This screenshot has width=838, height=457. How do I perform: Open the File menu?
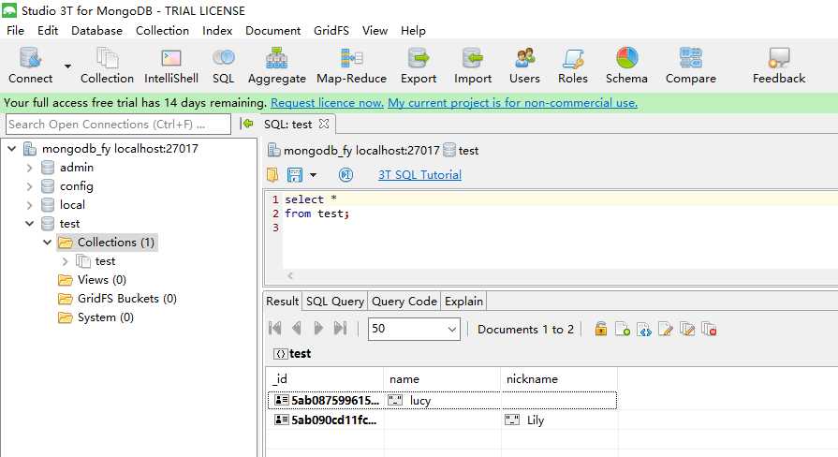[15, 31]
